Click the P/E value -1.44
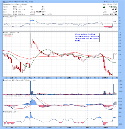 (43, 7)
